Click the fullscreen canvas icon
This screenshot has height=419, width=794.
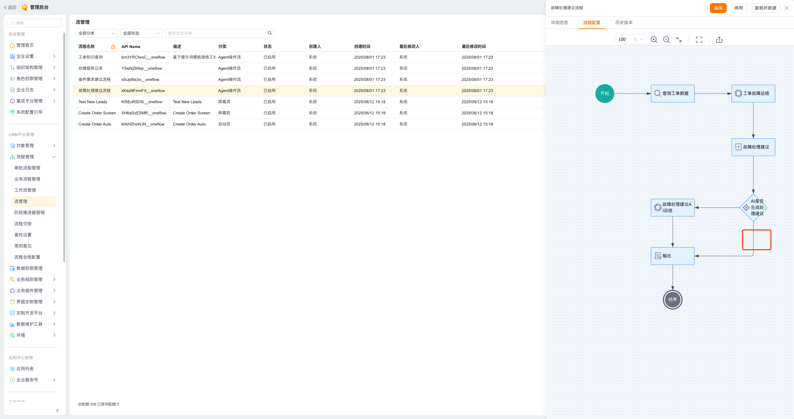click(x=699, y=40)
